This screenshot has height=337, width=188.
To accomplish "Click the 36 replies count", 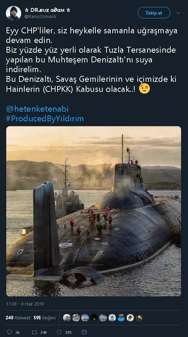I will pos(17,332).
